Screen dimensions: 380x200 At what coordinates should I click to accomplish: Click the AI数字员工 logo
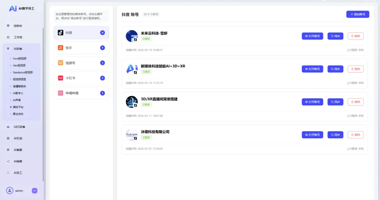[21, 8]
